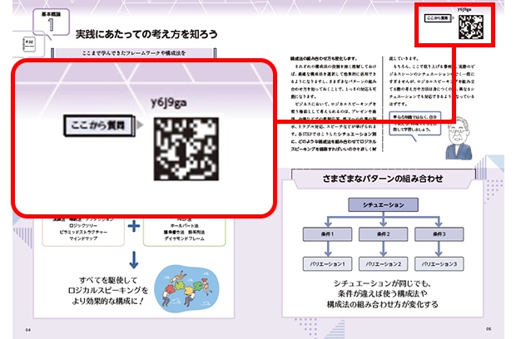Click the blue downward arrow below the plus
This screenshot has height=339, width=516.
tap(134, 260)
